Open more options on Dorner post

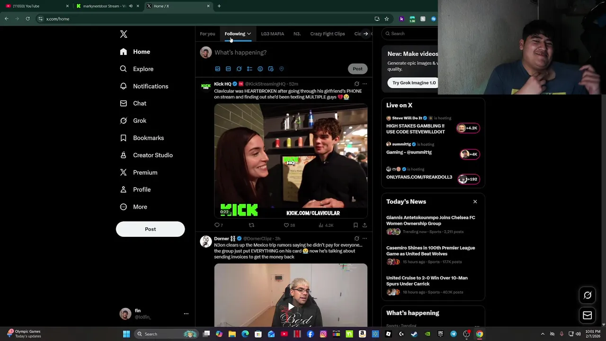click(x=365, y=239)
